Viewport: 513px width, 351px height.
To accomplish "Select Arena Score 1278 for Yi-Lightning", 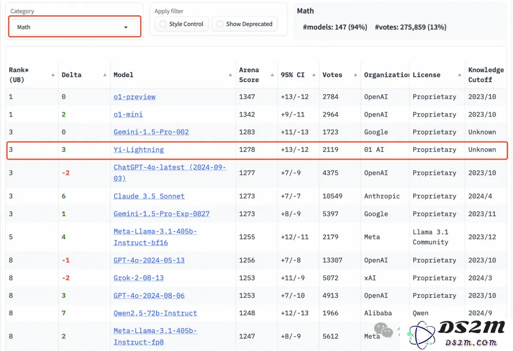I will coord(247,150).
